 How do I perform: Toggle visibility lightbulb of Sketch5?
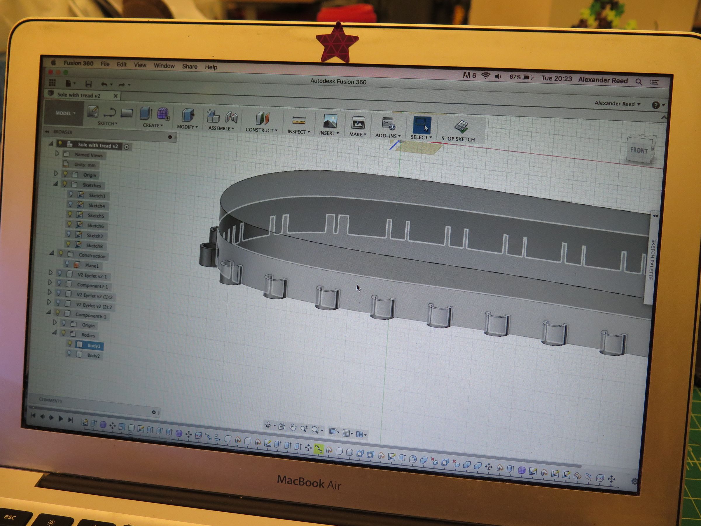point(70,215)
